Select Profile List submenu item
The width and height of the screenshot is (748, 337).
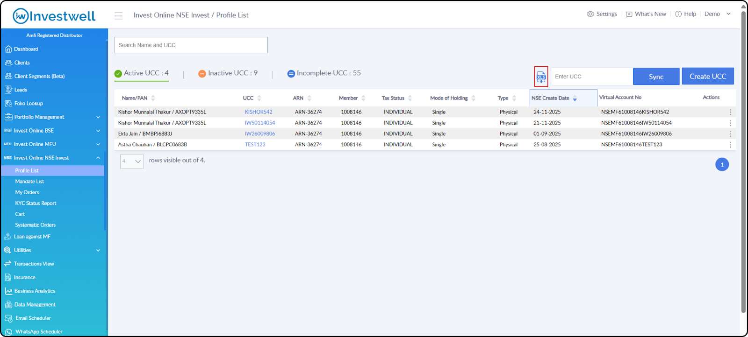click(53, 171)
